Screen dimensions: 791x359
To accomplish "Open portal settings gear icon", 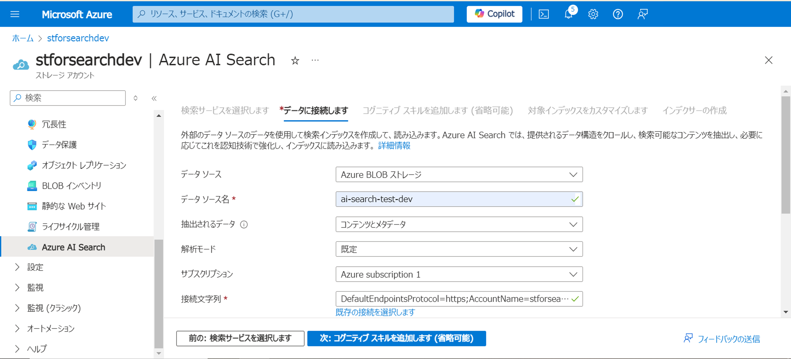I will pyautogui.click(x=593, y=14).
